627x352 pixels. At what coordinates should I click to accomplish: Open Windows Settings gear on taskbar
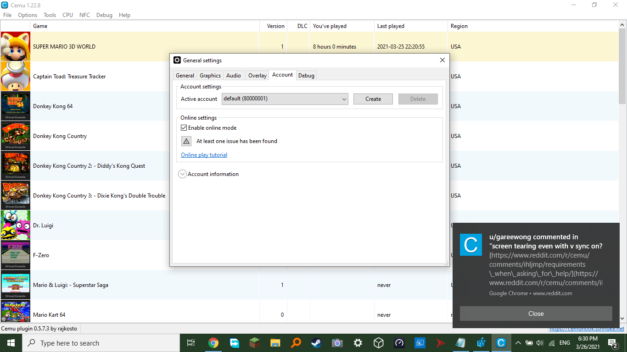pyautogui.click(x=358, y=343)
